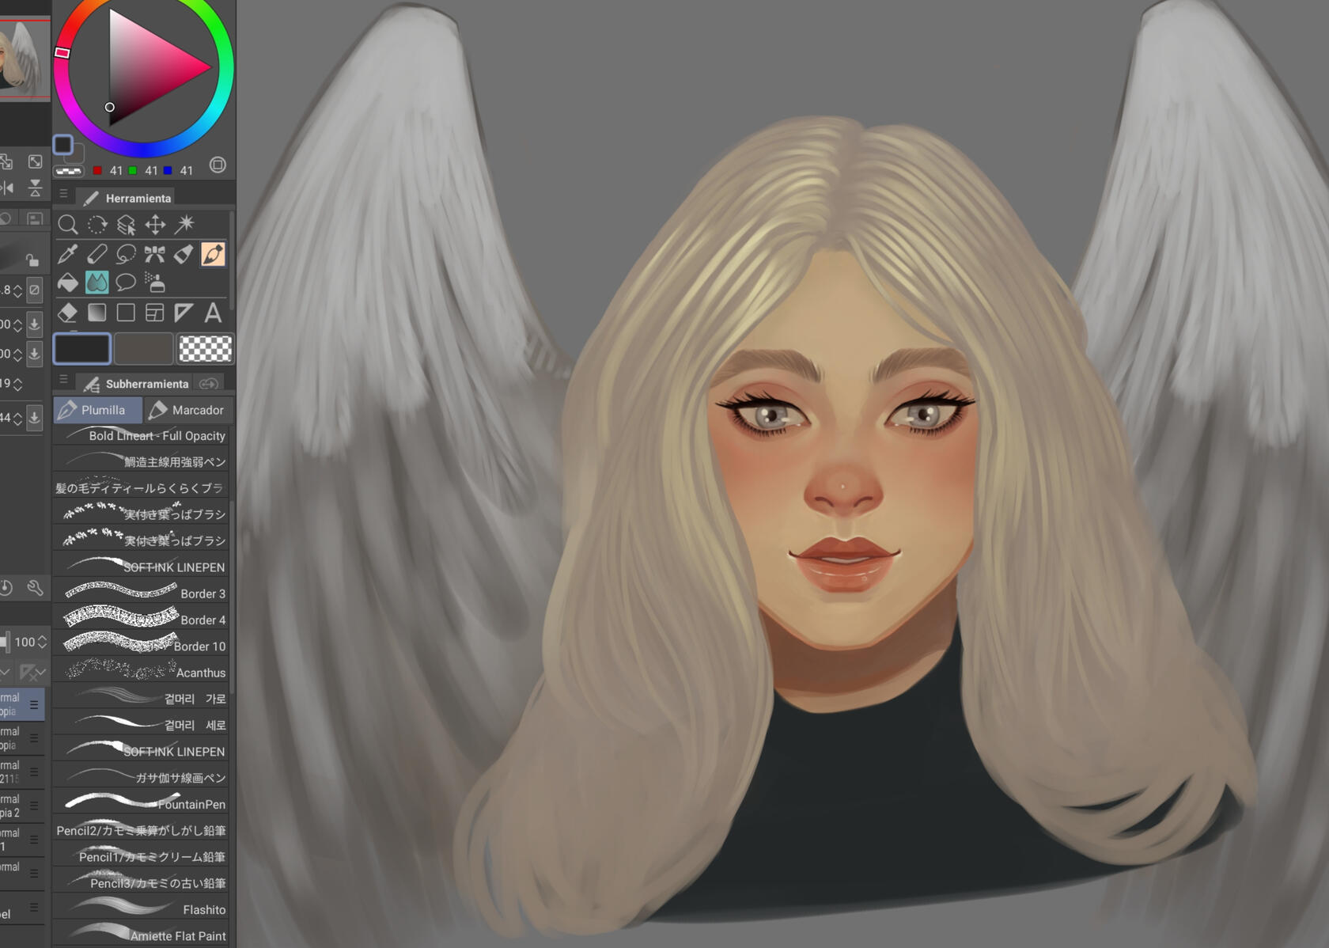Pick the Eyedropper tool
1329x948 pixels.
[68, 254]
